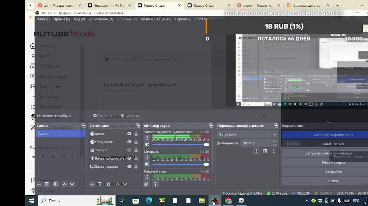
Task: Decrease Длительность with down stepper arrow
Action: pos(274,145)
